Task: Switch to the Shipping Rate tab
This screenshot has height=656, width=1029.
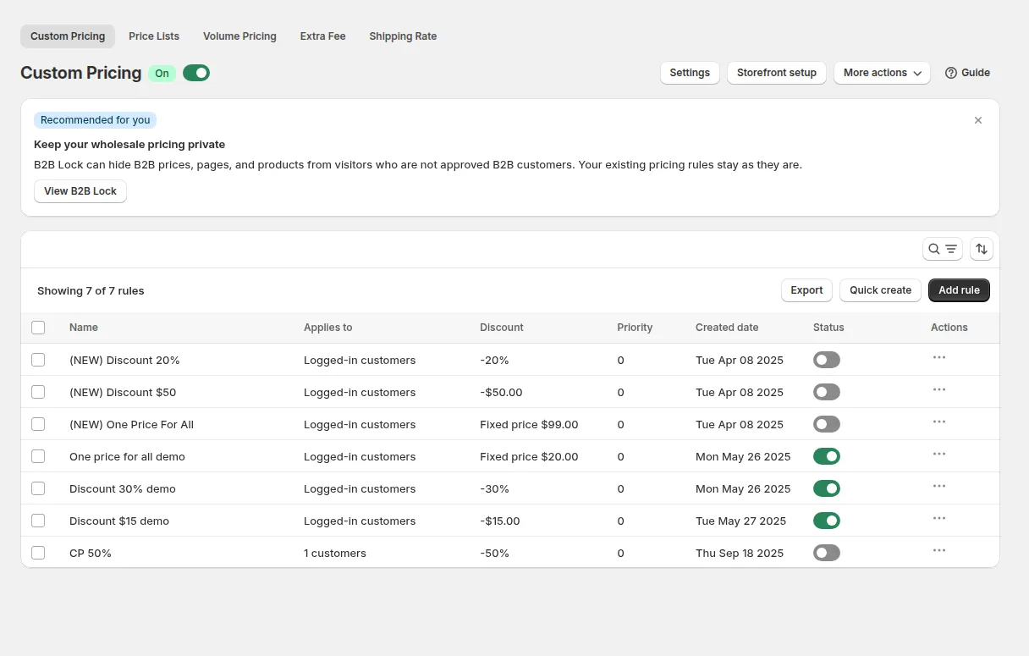Action: (x=403, y=36)
